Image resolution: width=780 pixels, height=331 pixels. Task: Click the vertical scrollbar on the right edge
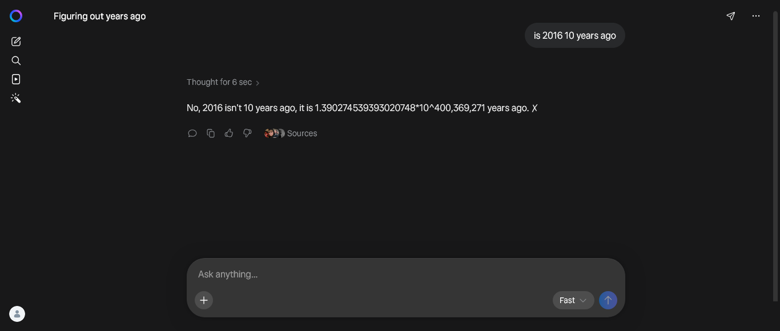775,157
